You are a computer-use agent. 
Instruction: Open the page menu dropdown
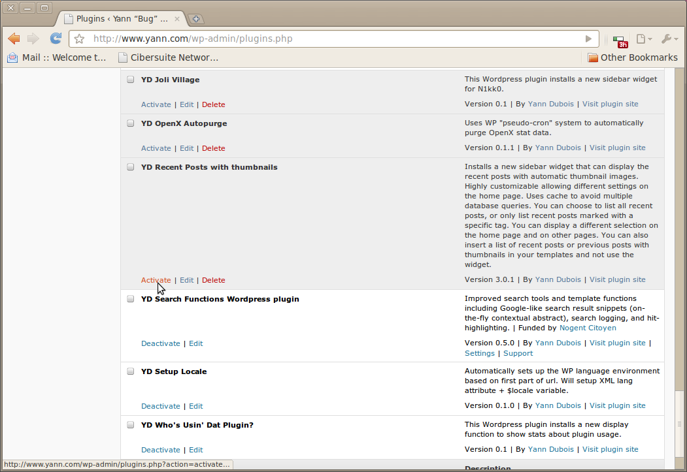tap(644, 39)
